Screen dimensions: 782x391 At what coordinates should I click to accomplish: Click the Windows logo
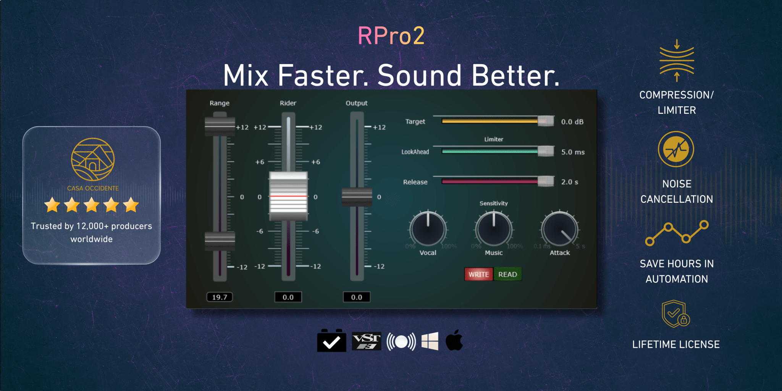click(430, 341)
